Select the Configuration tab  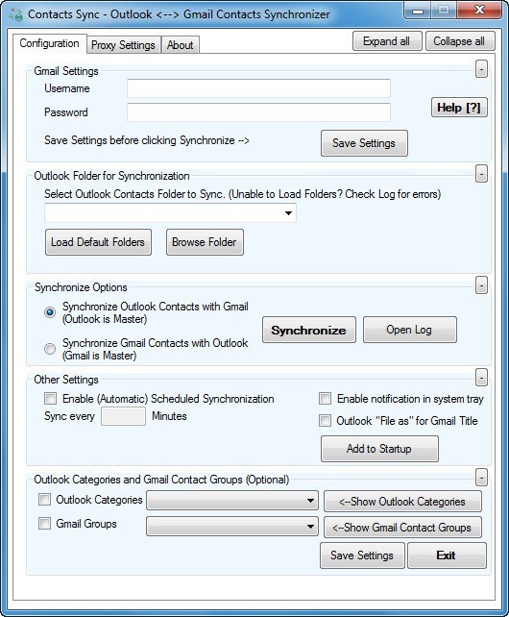[49, 43]
